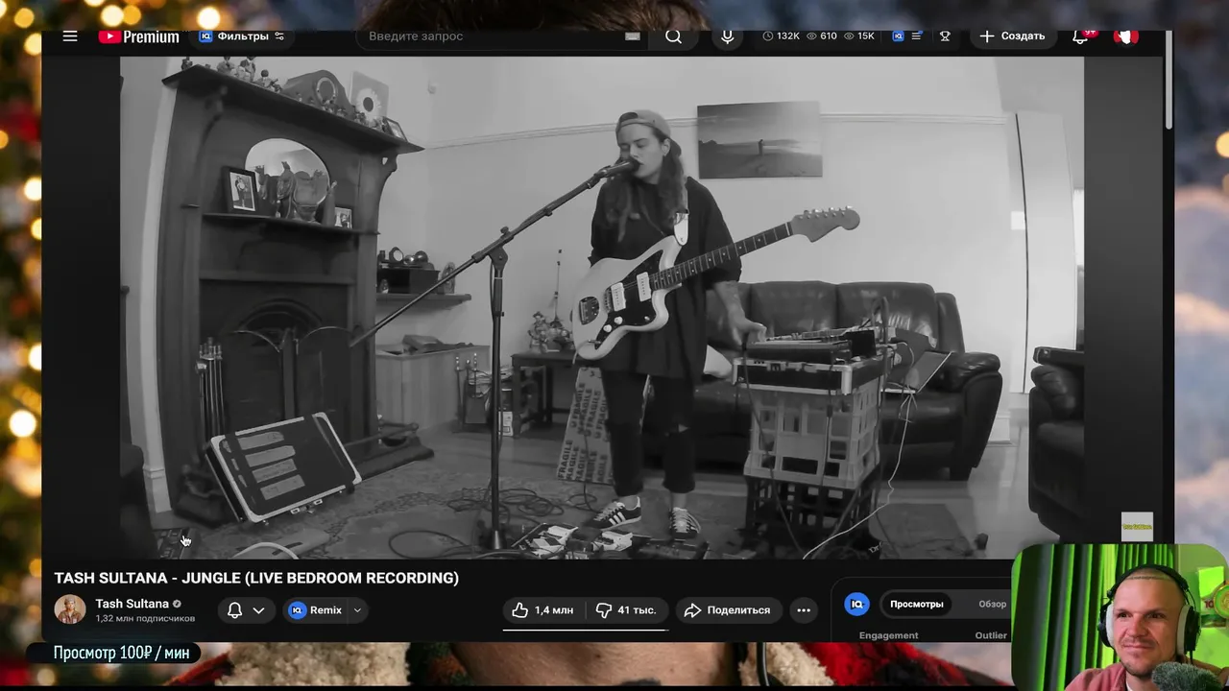This screenshot has width=1229, height=691.
Task: Expand subscription options chevron
Action: pyautogui.click(x=258, y=610)
